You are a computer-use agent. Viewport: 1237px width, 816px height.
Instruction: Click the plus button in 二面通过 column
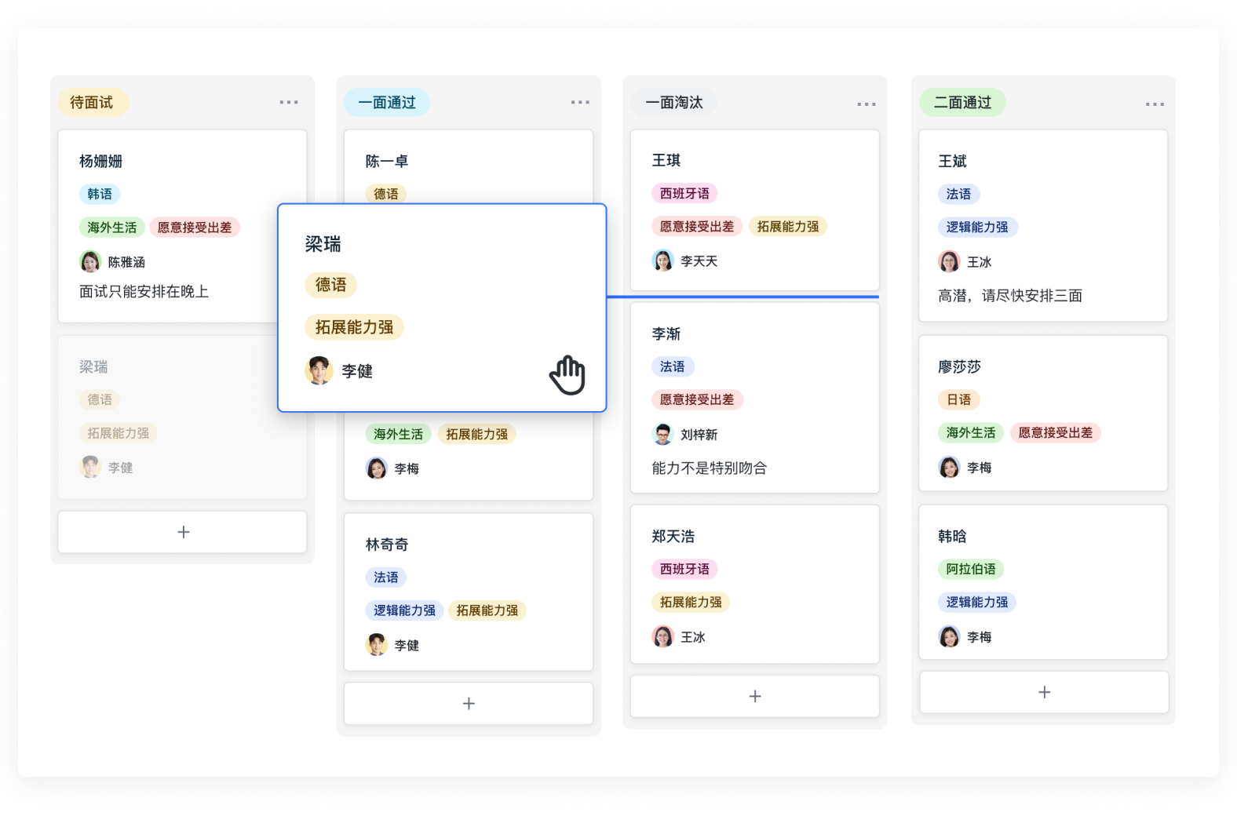[1043, 692]
